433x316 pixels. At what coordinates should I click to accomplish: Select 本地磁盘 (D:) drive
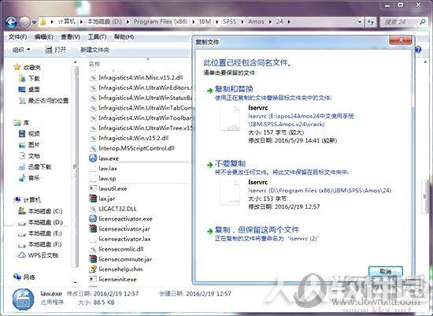coord(40,222)
